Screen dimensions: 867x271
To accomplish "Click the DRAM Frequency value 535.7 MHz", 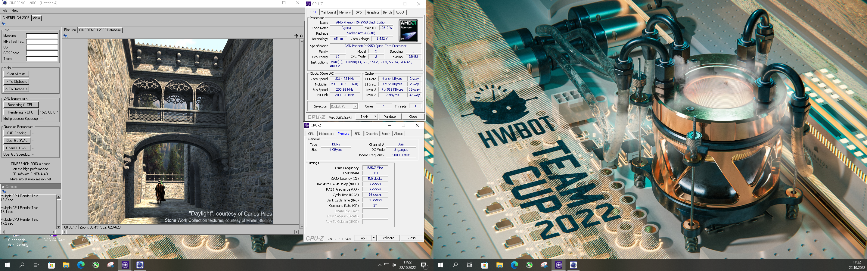I will pos(375,168).
